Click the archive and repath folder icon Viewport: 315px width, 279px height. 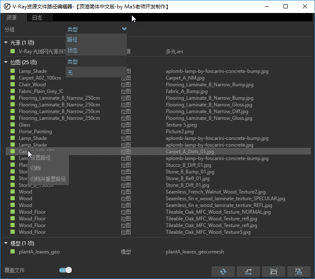pyautogui.click(x=299, y=271)
